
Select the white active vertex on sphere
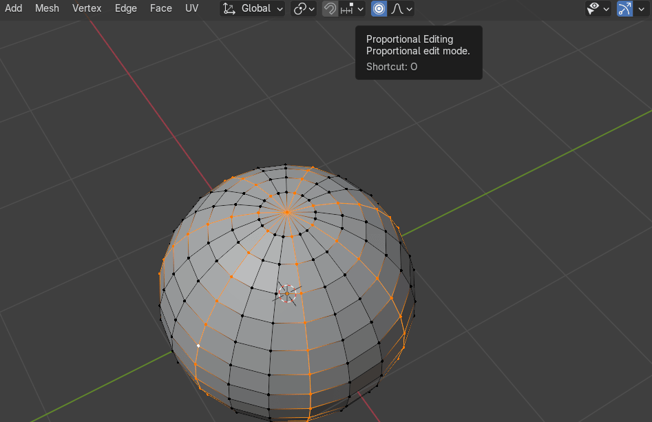pyautogui.click(x=198, y=346)
